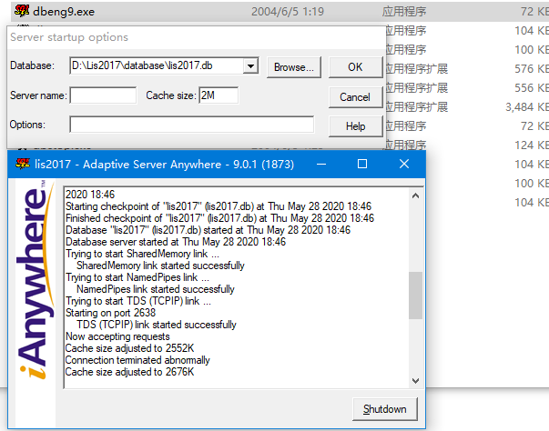549x431 pixels.
Task: Open Help for server startup options
Action: (355, 126)
